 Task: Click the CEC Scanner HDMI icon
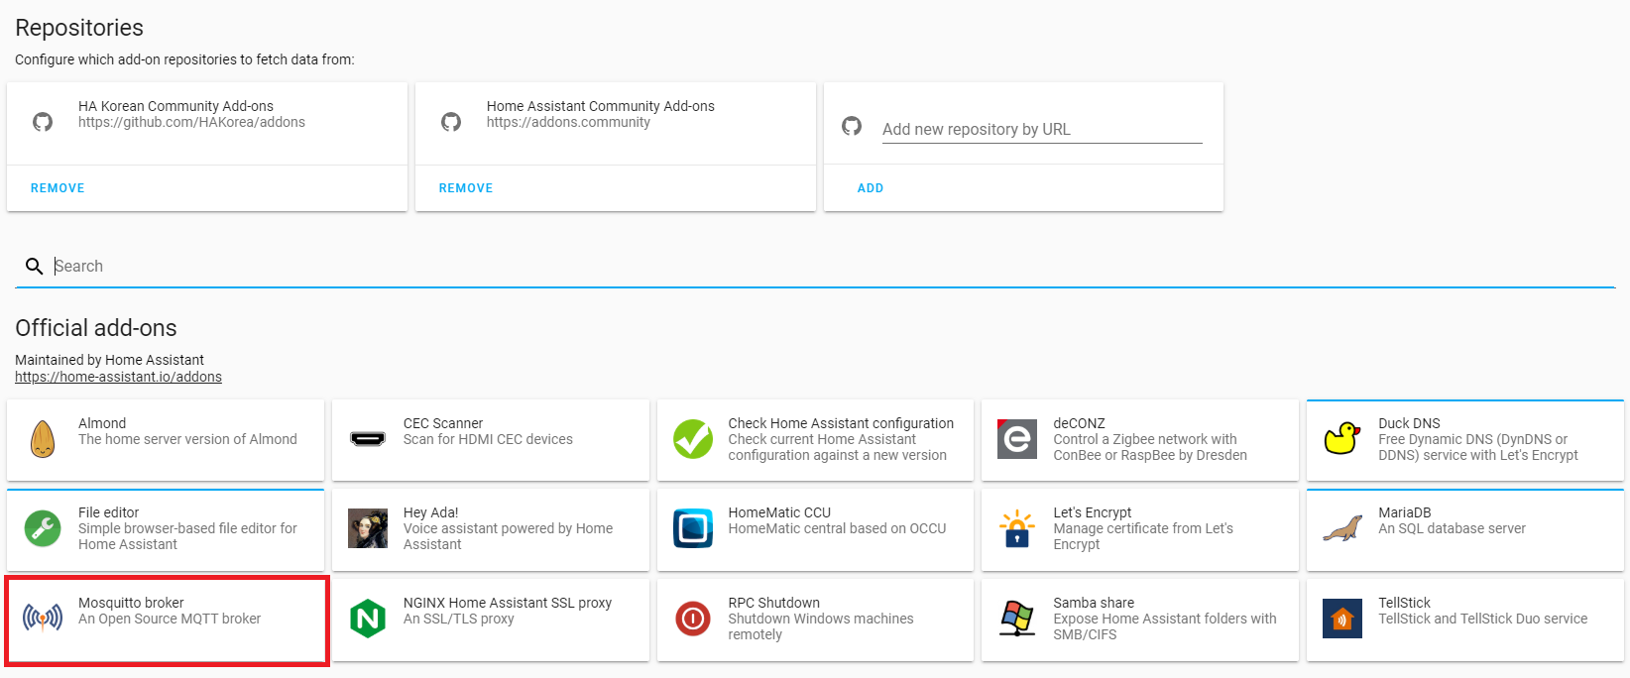pos(368,439)
